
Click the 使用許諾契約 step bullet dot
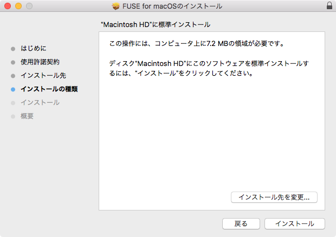pos(13,62)
